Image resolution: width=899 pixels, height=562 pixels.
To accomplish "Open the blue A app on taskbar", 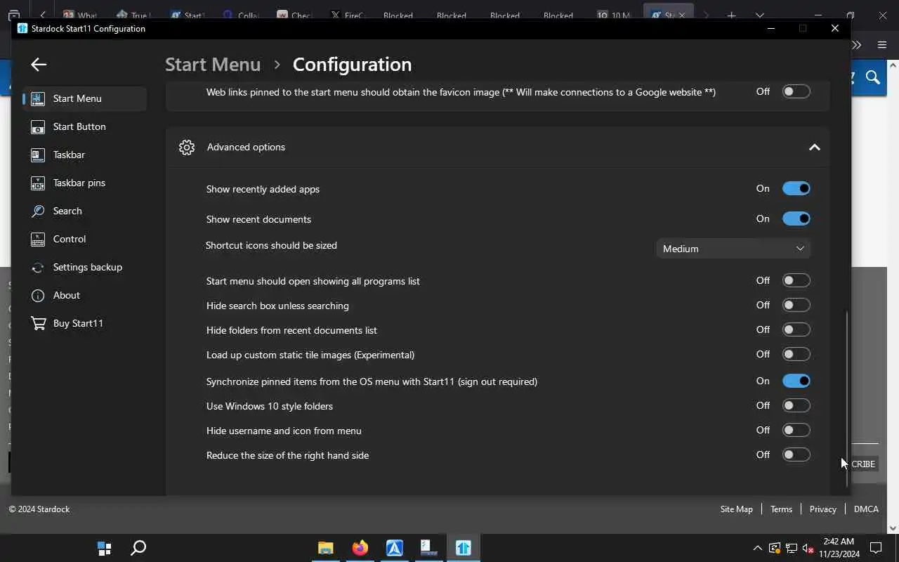I will (394, 548).
